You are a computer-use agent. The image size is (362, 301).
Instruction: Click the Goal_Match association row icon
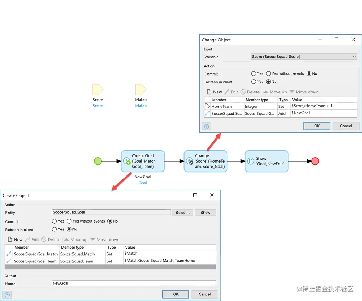coord(9,254)
